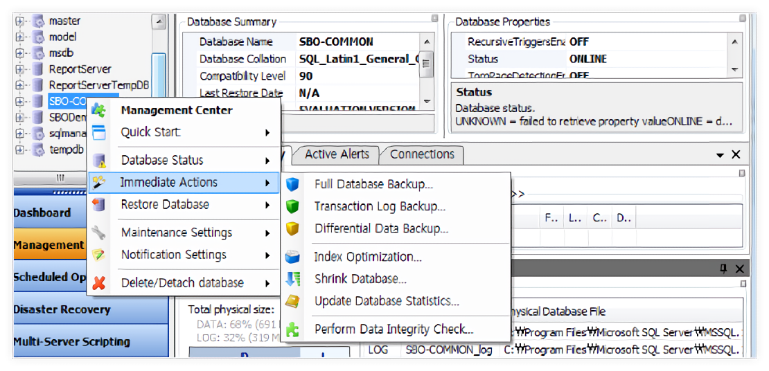Open the Disaster Recovery section
The height and width of the screenshot is (371, 769).
click(62, 309)
